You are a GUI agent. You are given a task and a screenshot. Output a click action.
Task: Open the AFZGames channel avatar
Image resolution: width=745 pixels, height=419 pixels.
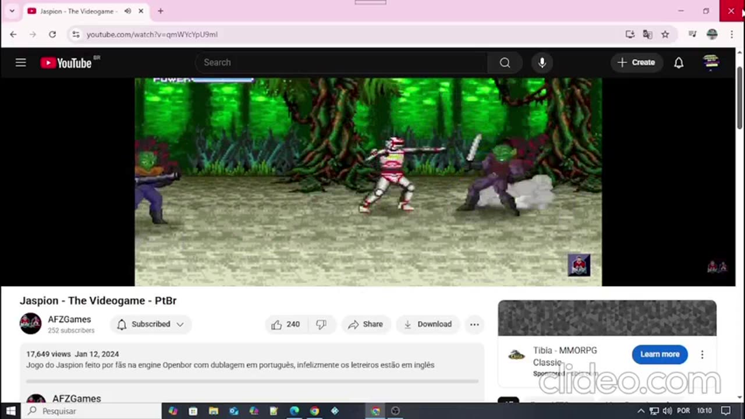(31, 324)
